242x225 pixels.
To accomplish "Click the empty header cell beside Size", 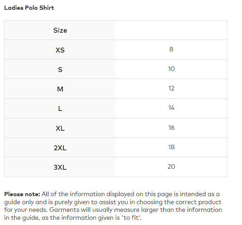I will pos(171,30).
